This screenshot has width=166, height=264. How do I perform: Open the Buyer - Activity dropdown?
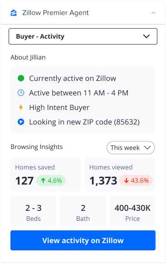pyautogui.click(x=83, y=36)
